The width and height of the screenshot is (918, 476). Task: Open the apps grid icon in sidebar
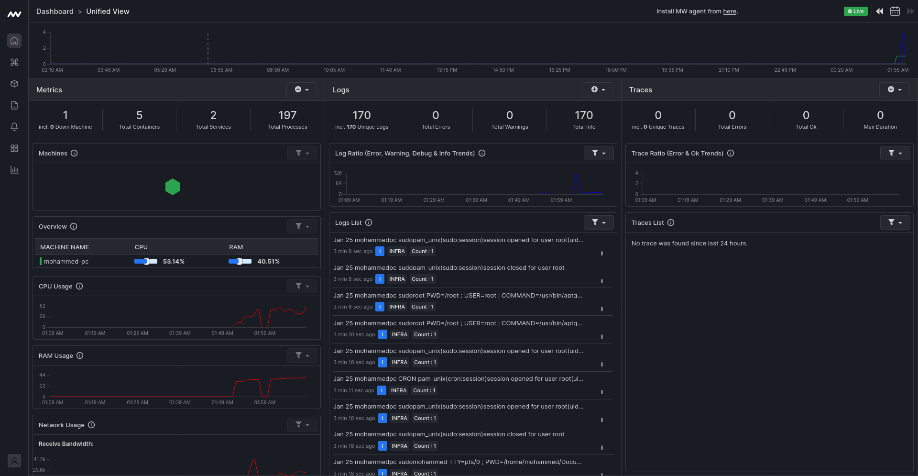click(14, 148)
